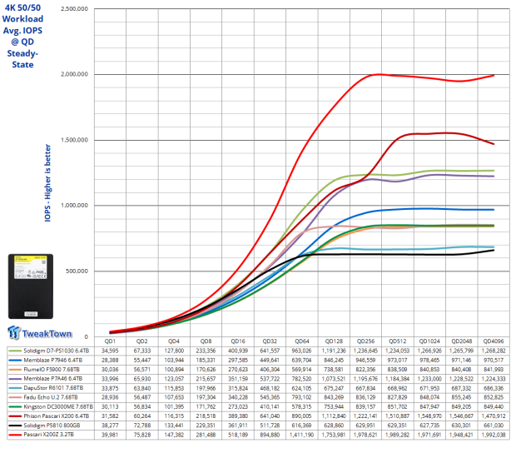Click the '1,265,799' cell in Solidigm D7-PS1030 row
The width and height of the screenshot is (516, 473).
[461, 351]
